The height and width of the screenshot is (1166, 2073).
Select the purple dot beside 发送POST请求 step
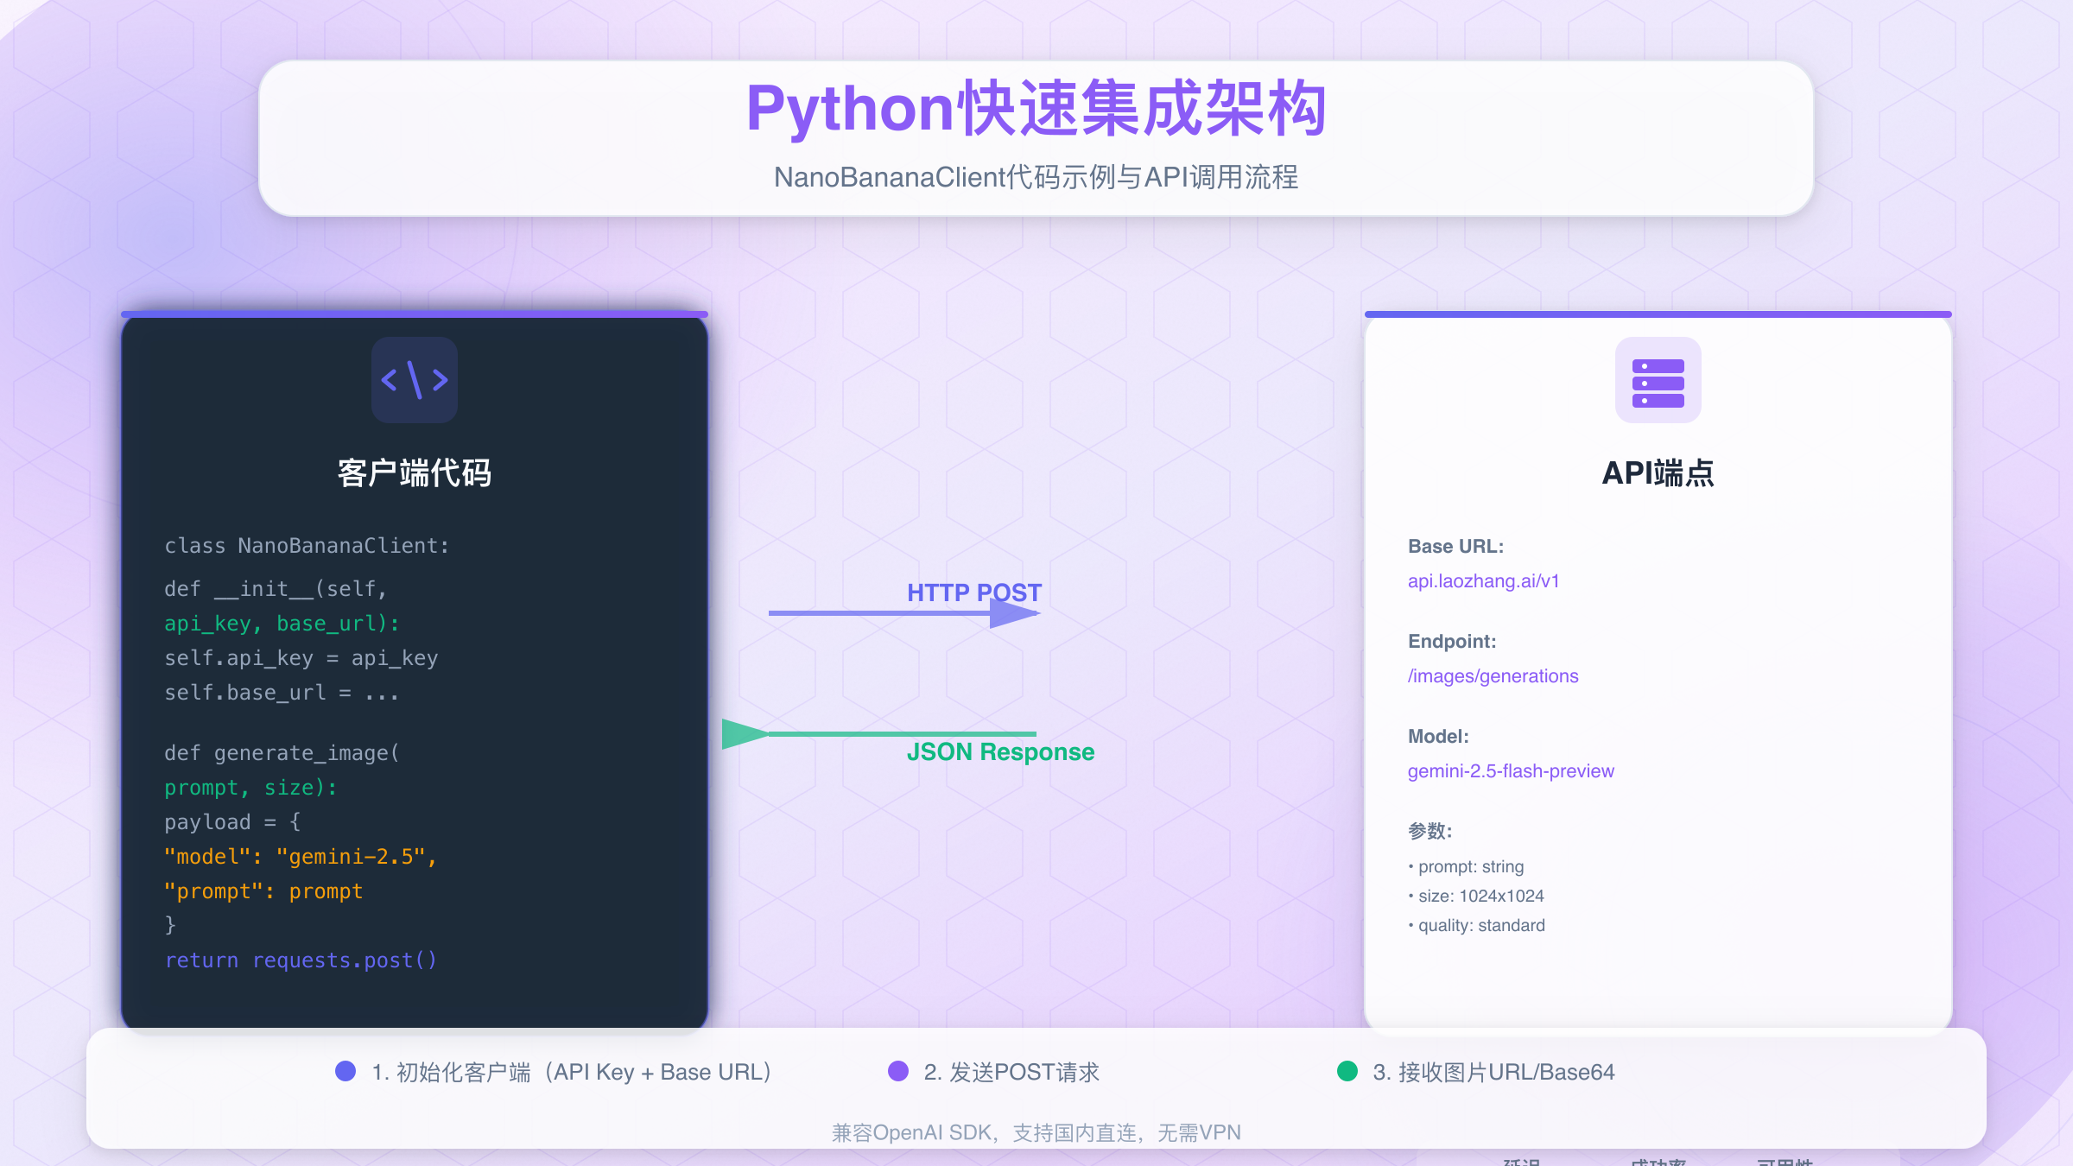[899, 1071]
